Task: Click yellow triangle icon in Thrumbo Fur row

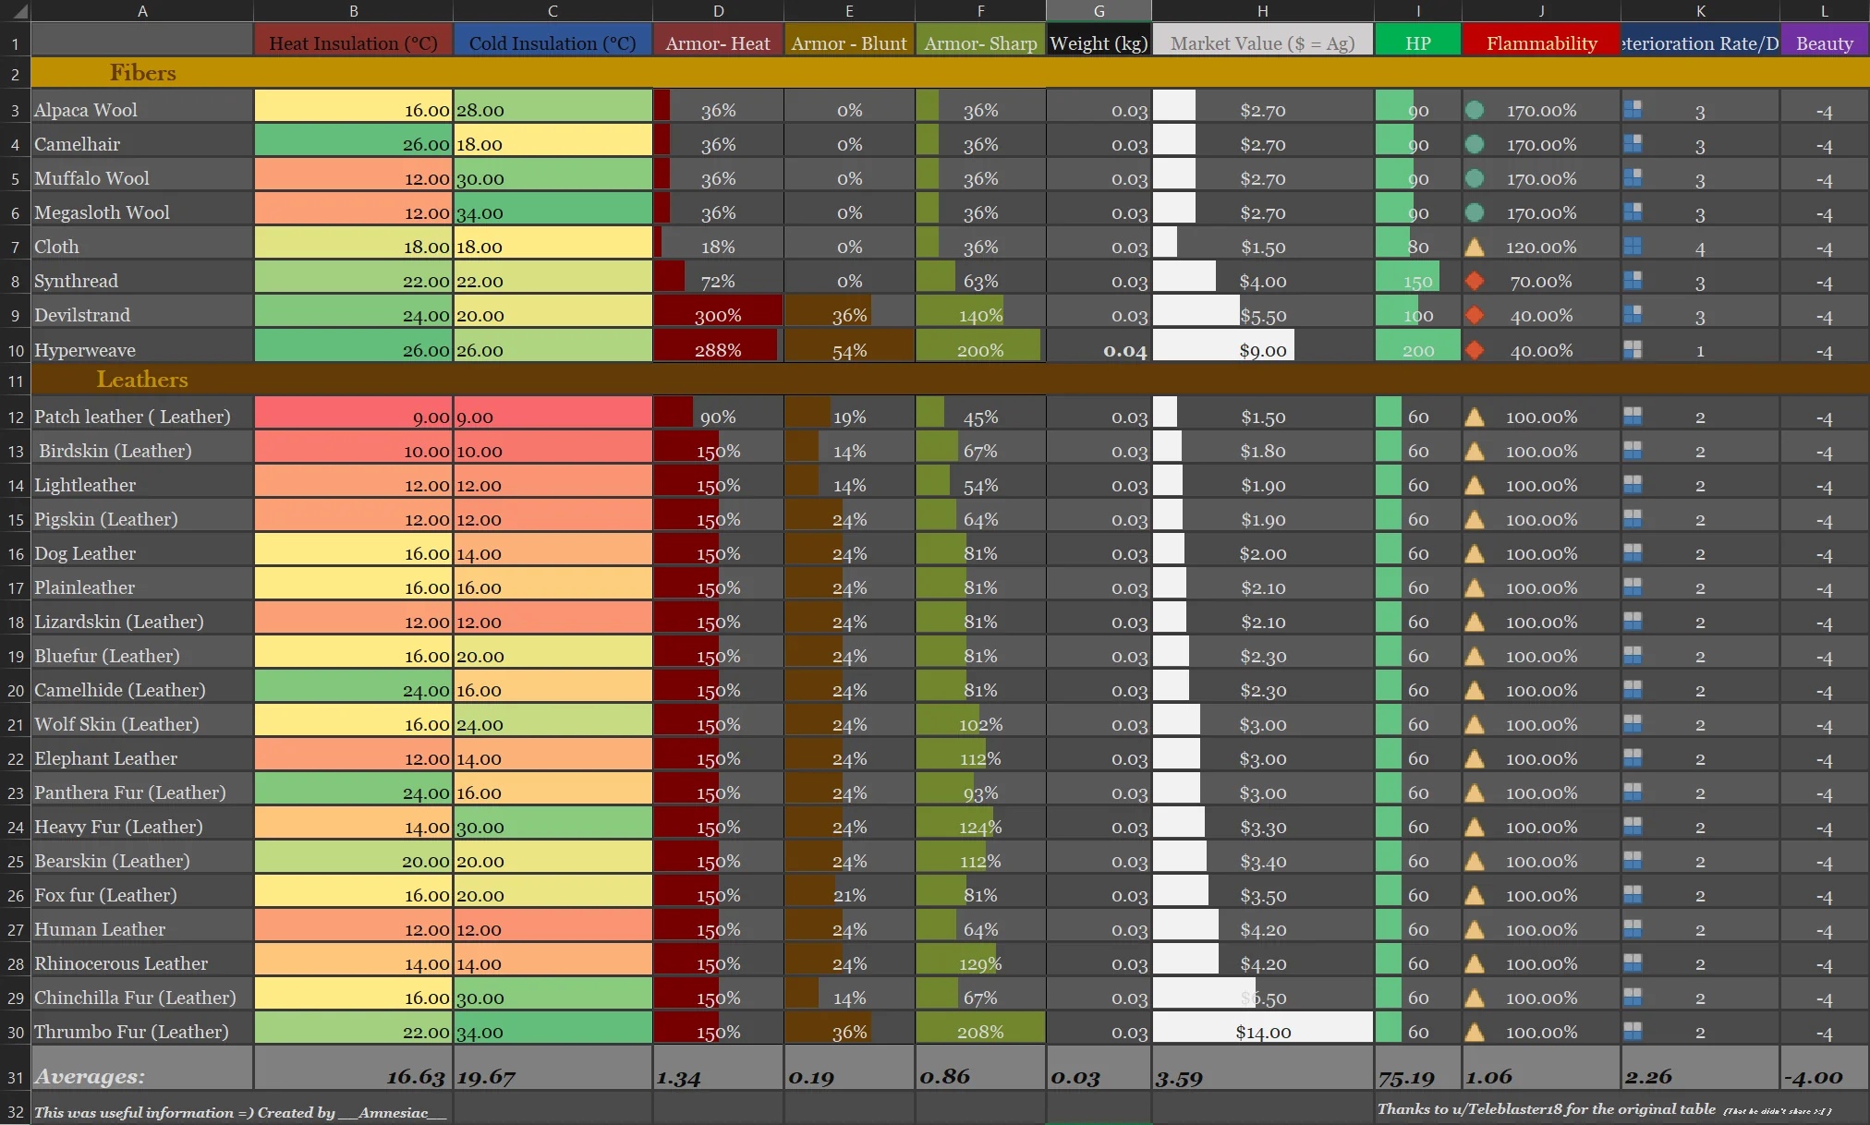Action: (x=1475, y=1032)
